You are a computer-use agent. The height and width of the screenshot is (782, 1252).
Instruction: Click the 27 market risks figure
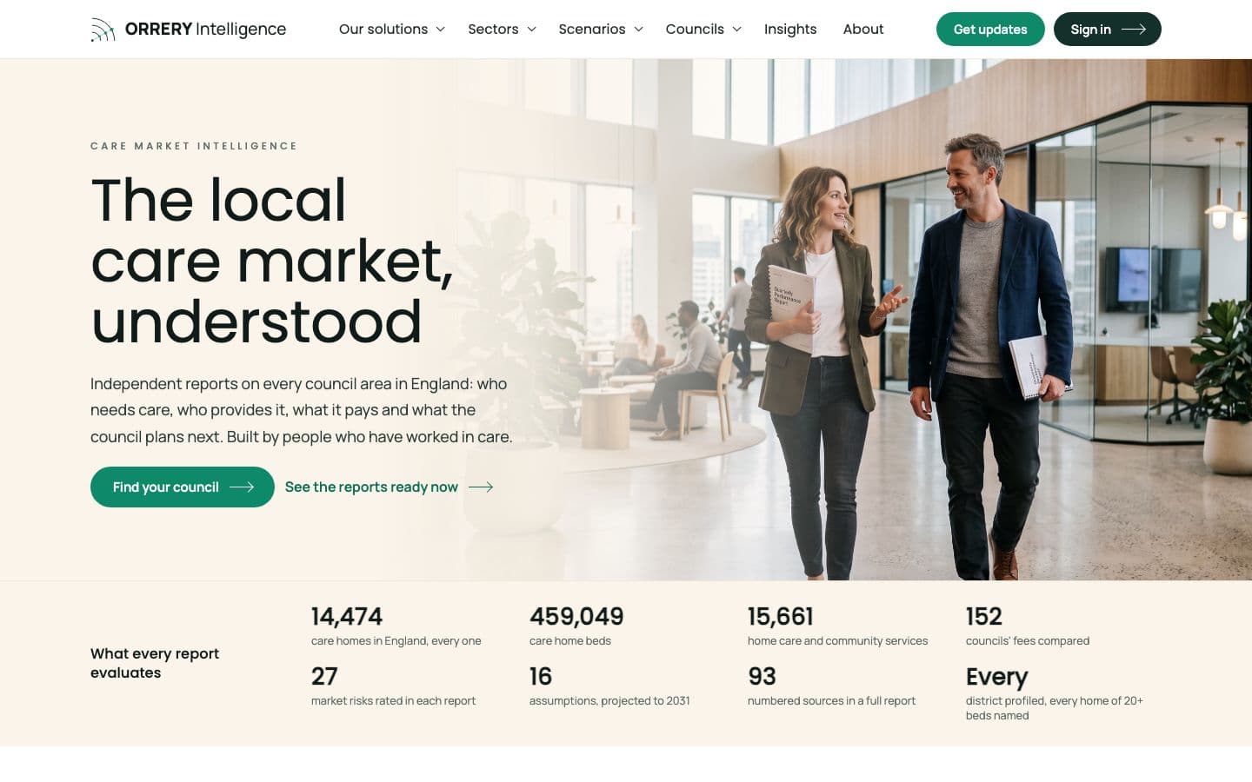pyautogui.click(x=324, y=677)
